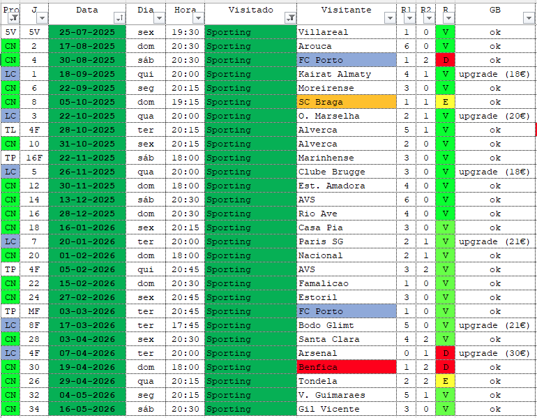Click the TL competition cell

coord(10,130)
